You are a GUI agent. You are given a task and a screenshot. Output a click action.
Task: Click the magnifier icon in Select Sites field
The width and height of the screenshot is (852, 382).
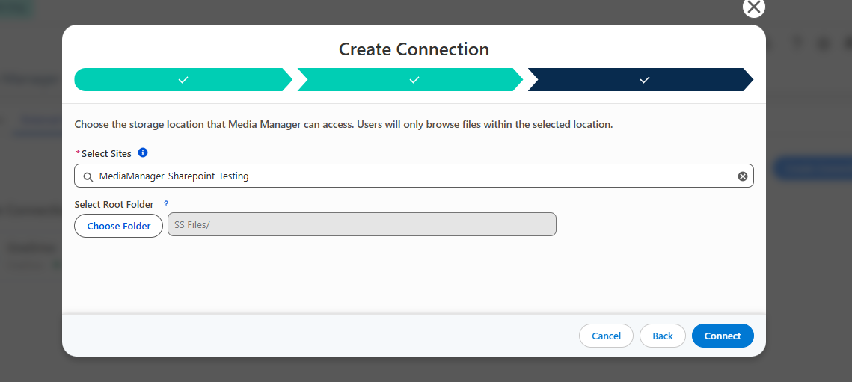click(x=88, y=176)
